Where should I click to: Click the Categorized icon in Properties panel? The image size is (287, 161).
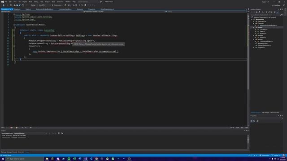click(x=252, y=121)
